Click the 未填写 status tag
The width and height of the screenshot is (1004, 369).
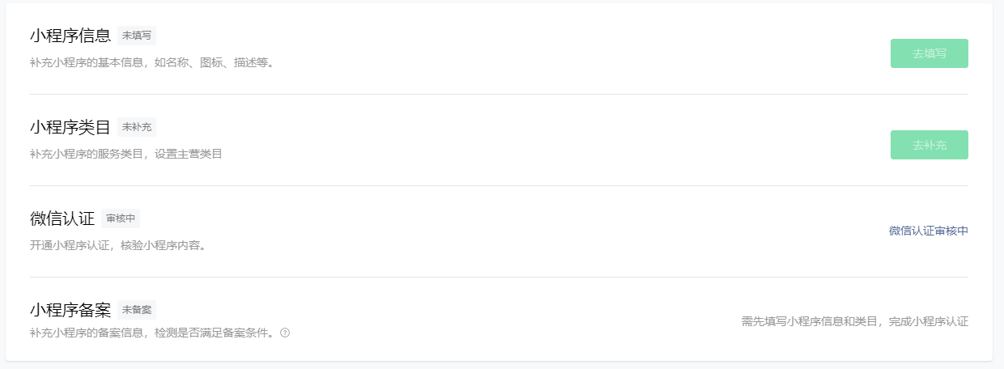[137, 36]
